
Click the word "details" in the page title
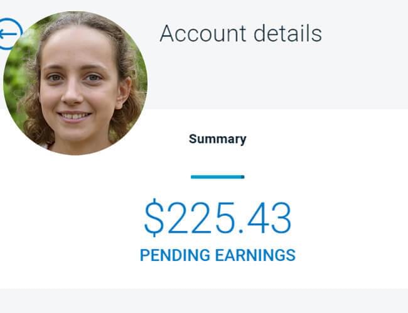(x=287, y=33)
